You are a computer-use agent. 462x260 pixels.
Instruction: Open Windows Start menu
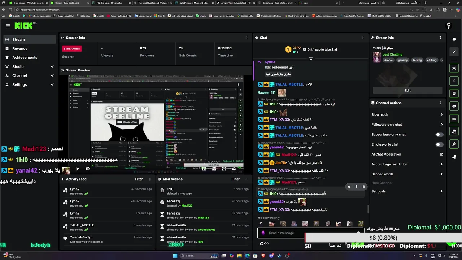175,256
